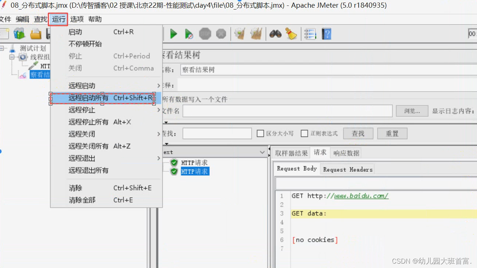Screen dimensions: 477x268
Task: Click the 查找 search button
Action: coord(358,134)
